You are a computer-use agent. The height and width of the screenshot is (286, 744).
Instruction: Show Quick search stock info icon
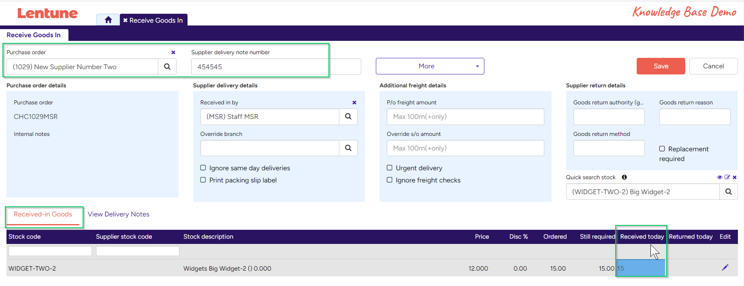click(x=624, y=177)
